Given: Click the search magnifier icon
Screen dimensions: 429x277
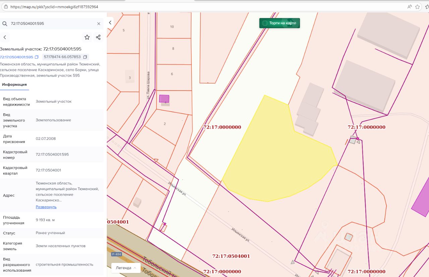Looking at the screenshot, I should 5,24.
